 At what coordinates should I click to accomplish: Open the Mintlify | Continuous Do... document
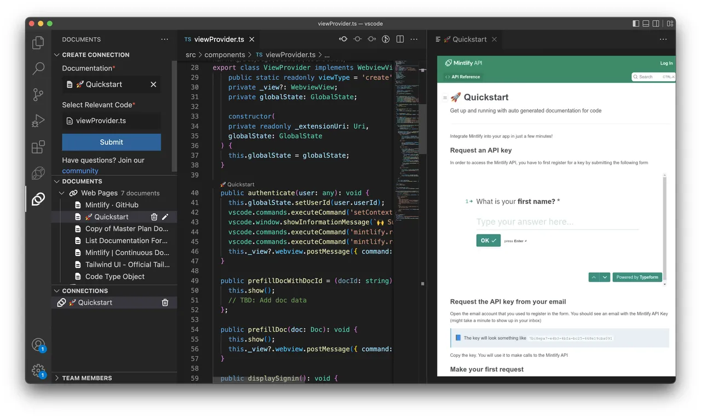pyautogui.click(x=127, y=253)
